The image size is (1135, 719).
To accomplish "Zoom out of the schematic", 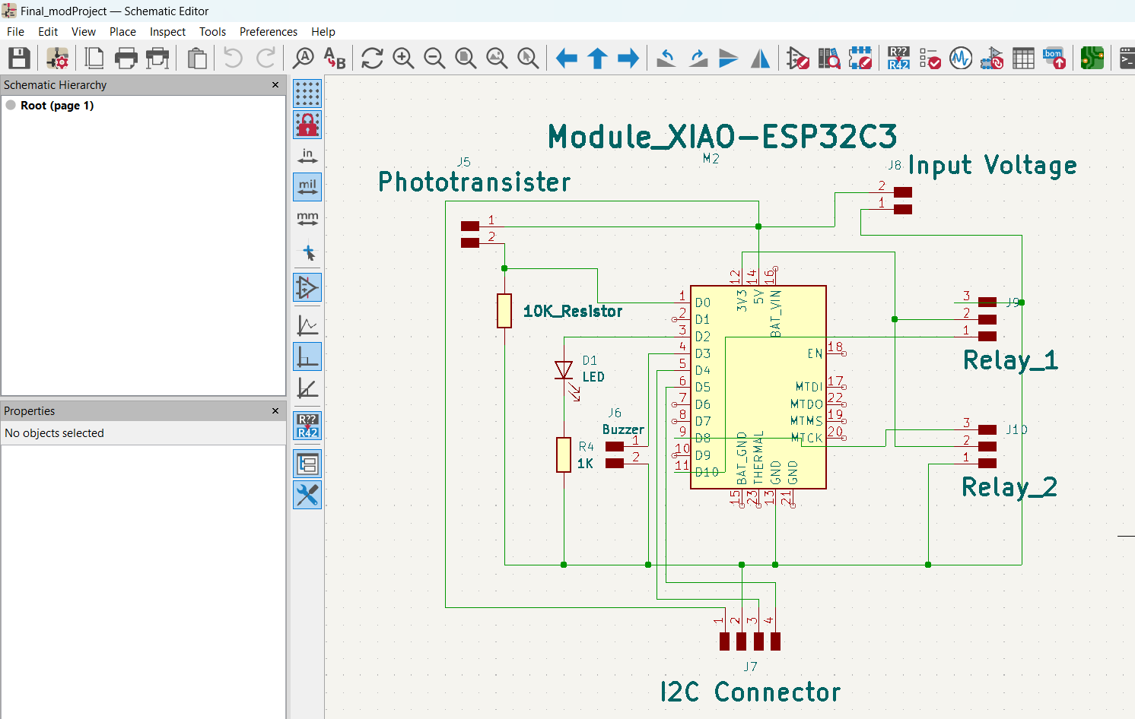I will pos(434,58).
